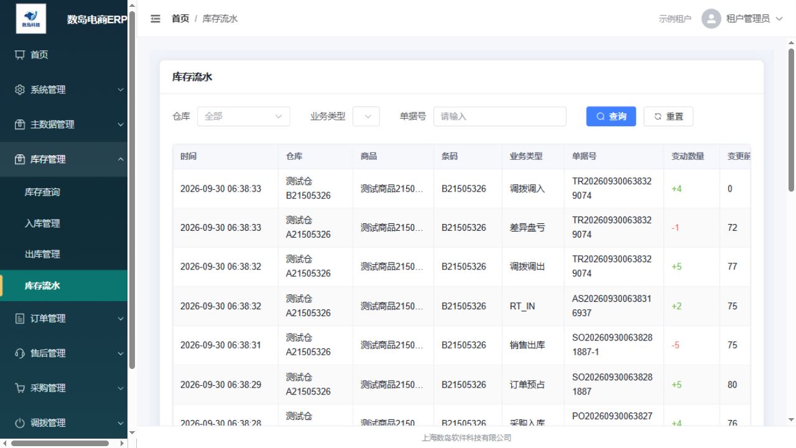Expand the 主数据管理 menu chevron
This screenshot has width=796, height=448.
click(x=121, y=124)
